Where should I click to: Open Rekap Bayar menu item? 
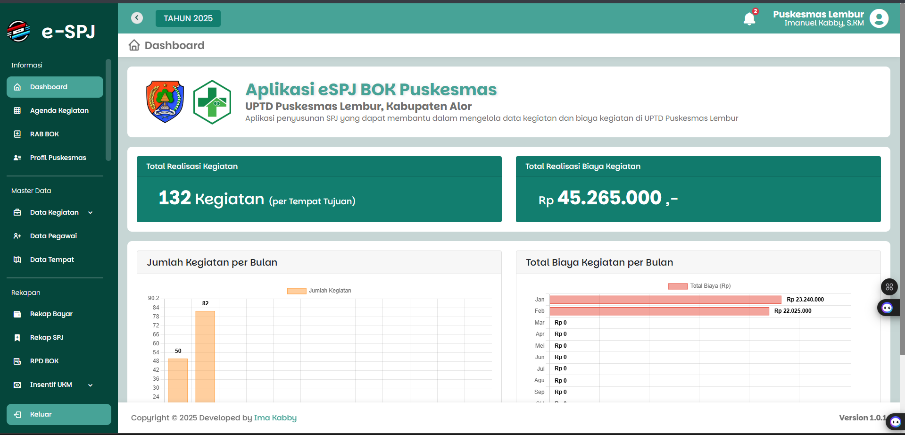55,314
